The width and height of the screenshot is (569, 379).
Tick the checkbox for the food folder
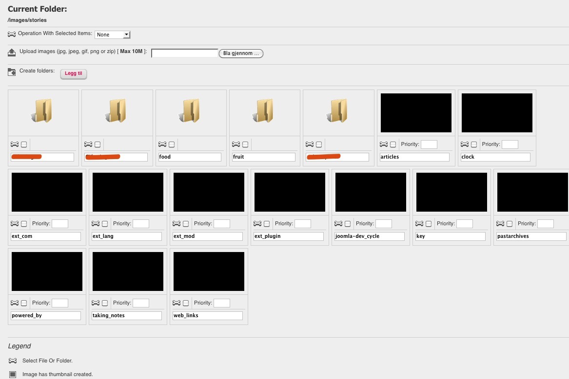[x=172, y=144]
